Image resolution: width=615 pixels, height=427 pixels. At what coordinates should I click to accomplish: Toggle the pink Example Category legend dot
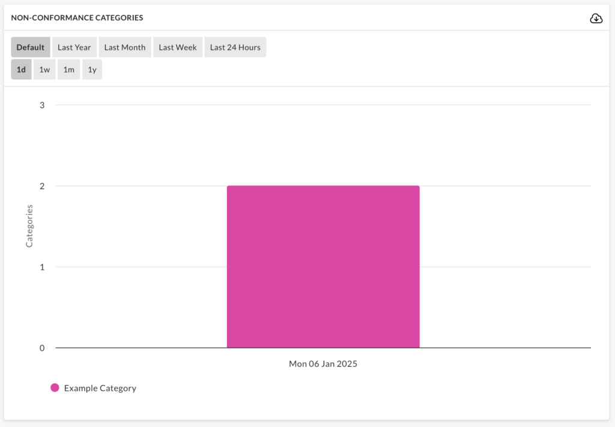[55, 388]
